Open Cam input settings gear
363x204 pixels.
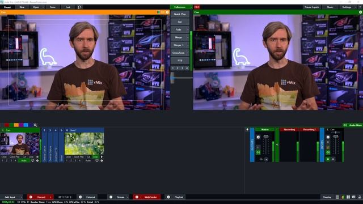click(37, 160)
